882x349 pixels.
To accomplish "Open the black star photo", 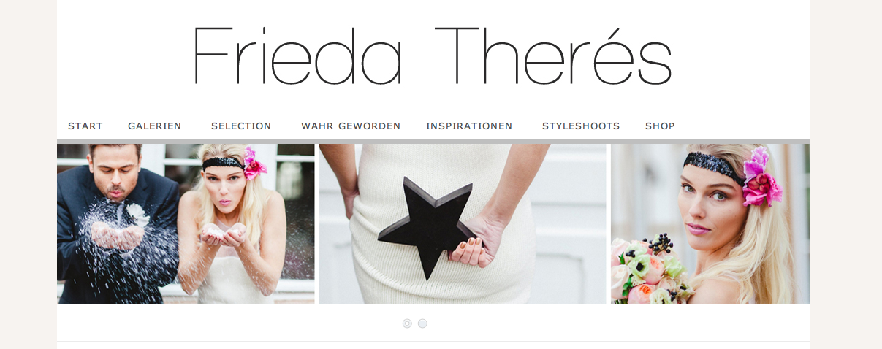I will pyautogui.click(x=463, y=223).
